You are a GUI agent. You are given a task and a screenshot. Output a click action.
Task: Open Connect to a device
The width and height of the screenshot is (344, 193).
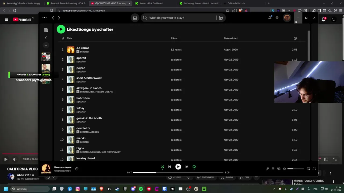[279, 169]
